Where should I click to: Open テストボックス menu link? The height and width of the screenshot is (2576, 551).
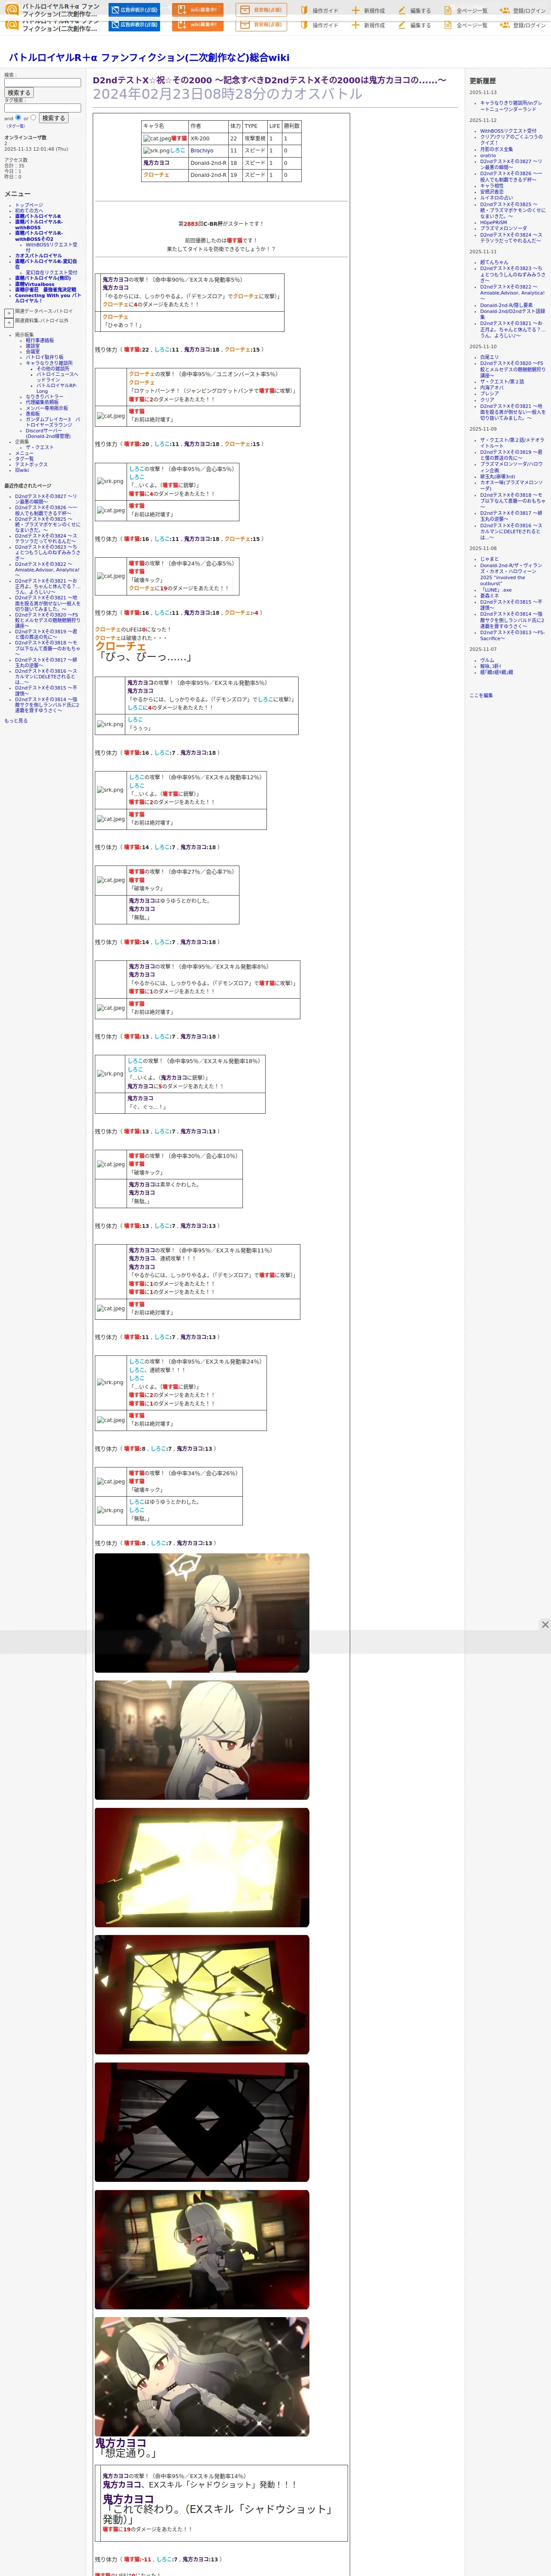click(x=31, y=465)
